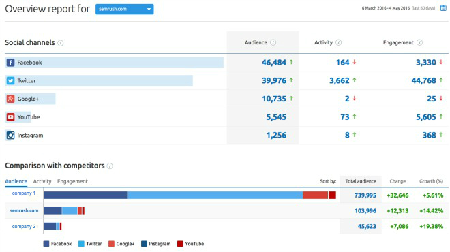Open the calendar date picker icon

[443, 8]
